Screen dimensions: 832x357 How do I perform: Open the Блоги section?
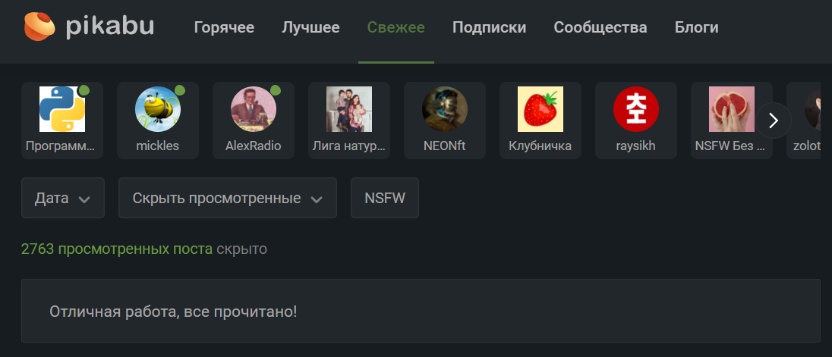tap(697, 27)
